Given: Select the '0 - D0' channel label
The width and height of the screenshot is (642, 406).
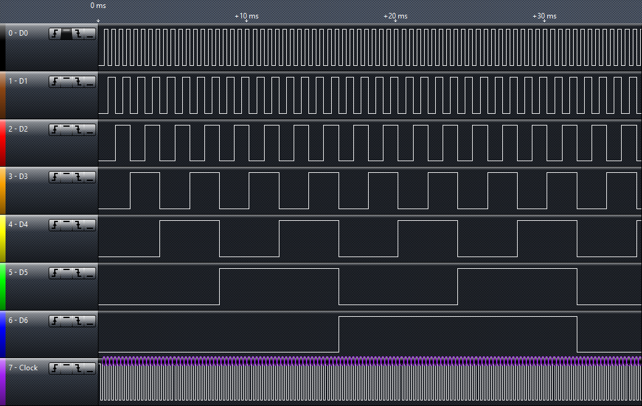Looking at the screenshot, I should tap(18, 33).
